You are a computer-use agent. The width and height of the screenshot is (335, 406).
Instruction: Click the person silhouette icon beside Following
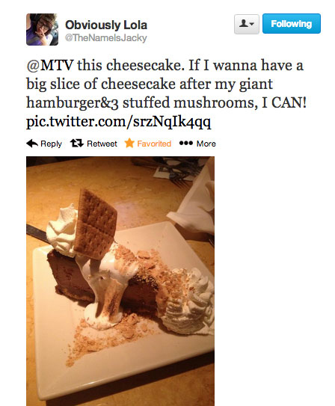pyautogui.click(x=244, y=24)
